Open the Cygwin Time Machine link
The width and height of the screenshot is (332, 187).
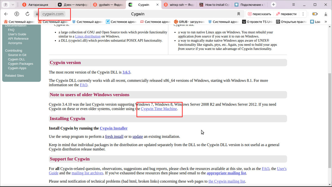[159, 109]
